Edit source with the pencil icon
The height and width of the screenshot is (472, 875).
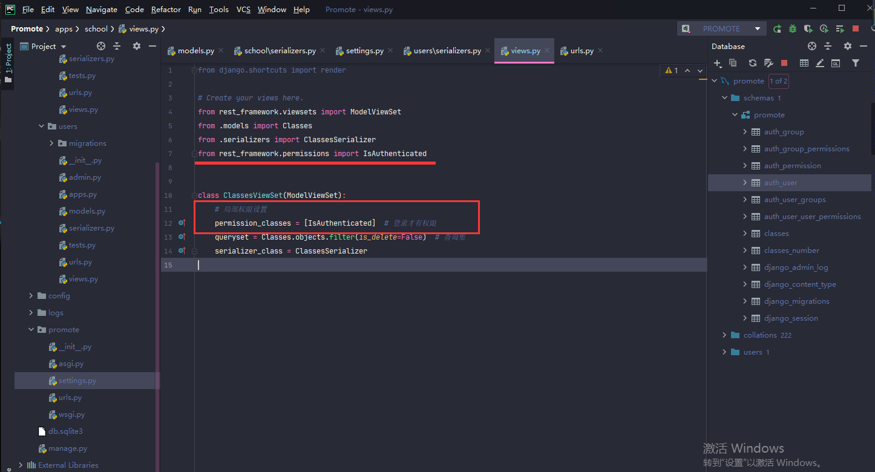coord(820,63)
